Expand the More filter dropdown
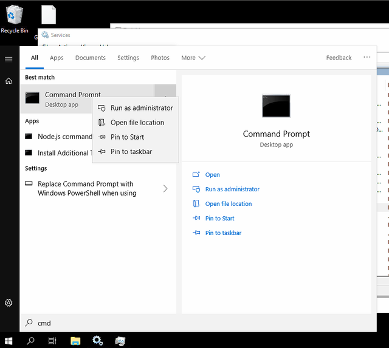Image resolution: width=389 pixels, height=348 pixels. [x=193, y=58]
